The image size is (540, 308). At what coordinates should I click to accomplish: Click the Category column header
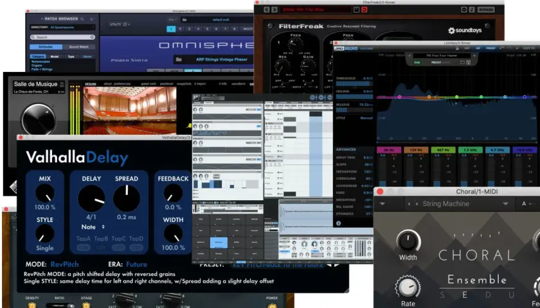(x=38, y=56)
